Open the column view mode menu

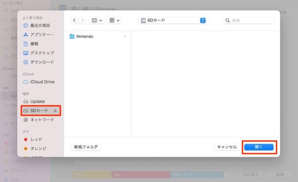96,20
